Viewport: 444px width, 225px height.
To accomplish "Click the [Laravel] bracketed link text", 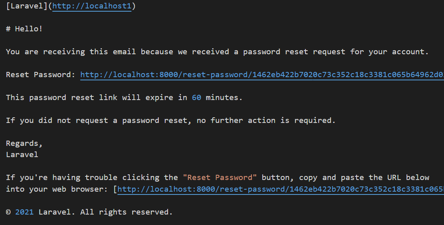I will click(x=27, y=6).
